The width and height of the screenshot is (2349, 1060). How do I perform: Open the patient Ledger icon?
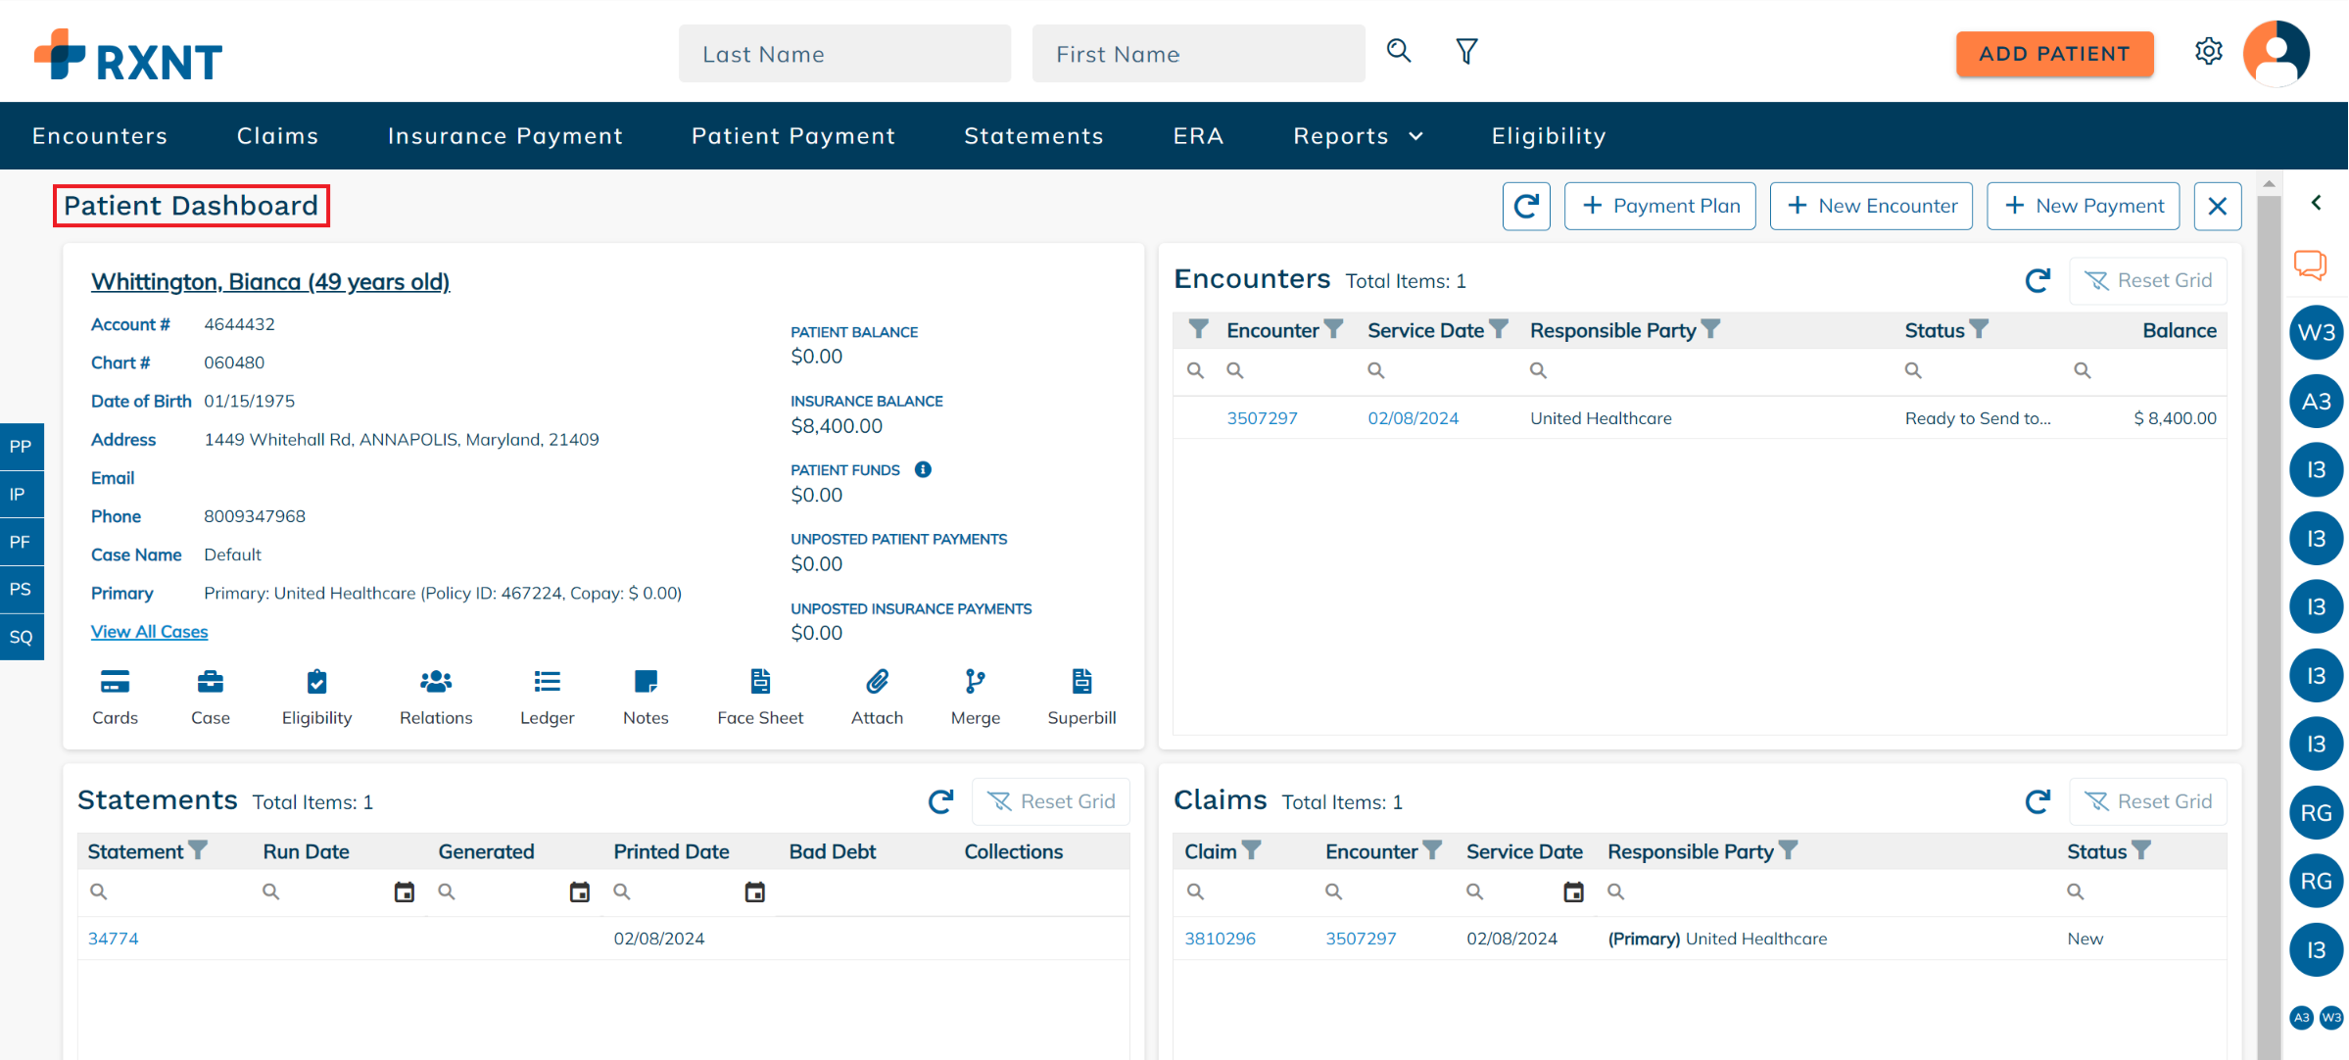pos(547,682)
